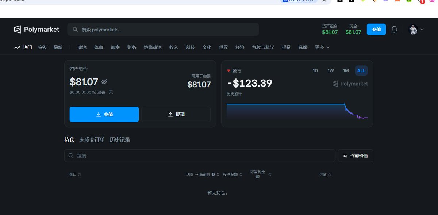Expand the 更多 dropdown
The width and height of the screenshot is (438, 215).
point(322,47)
